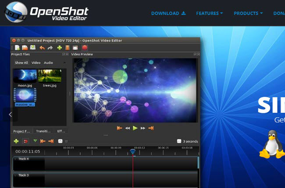Open the Effects tab
Viewport: 285px width, 188px height.
61,131
